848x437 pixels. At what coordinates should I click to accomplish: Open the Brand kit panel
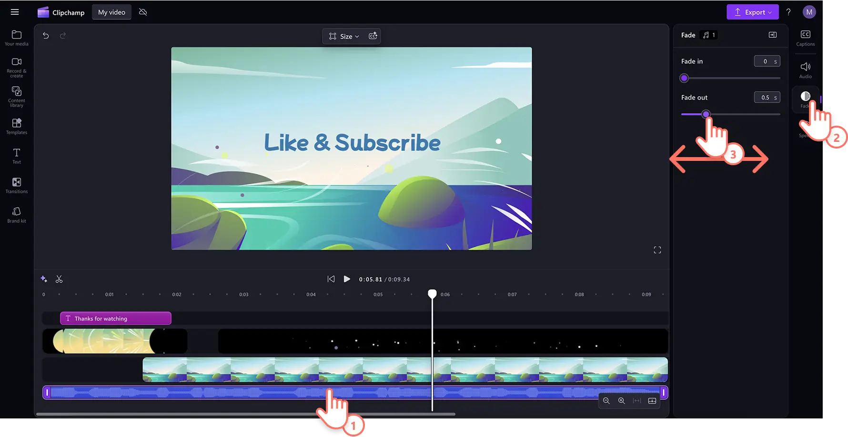click(x=17, y=215)
